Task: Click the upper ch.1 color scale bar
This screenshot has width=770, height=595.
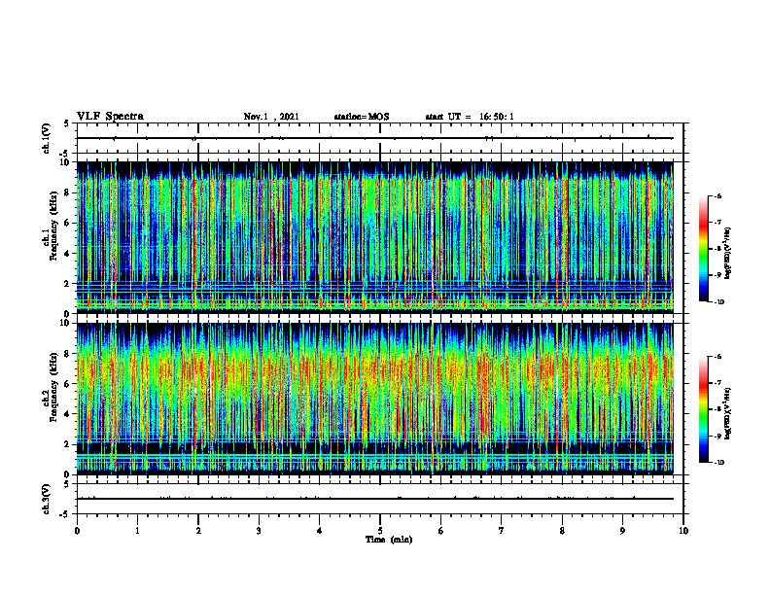Action: pos(704,249)
